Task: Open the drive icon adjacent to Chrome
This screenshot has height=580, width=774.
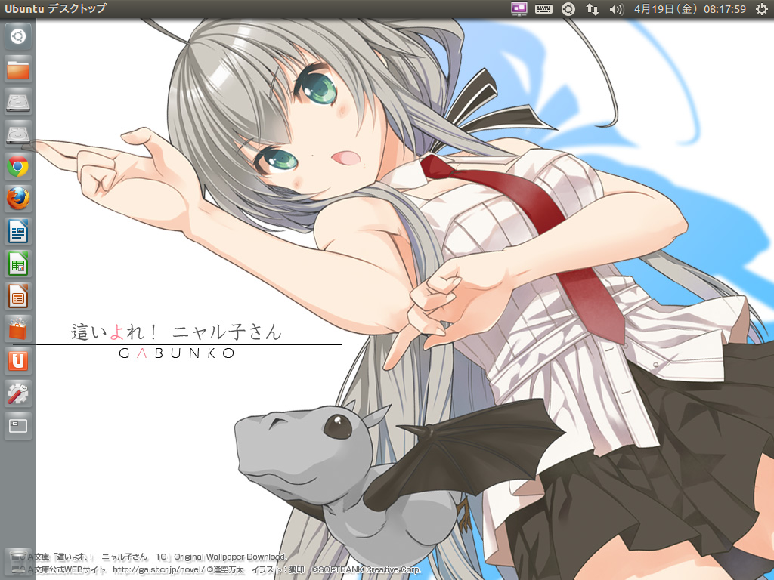Action: [18, 134]
